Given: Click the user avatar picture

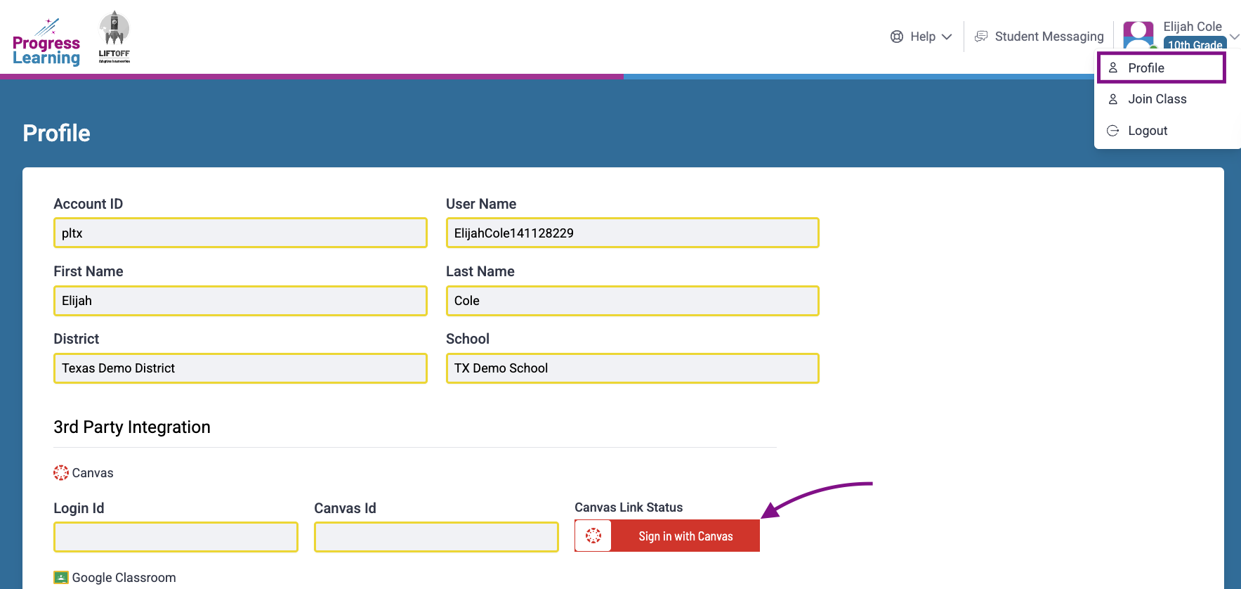Looking at the screenshot, I should pyautogui.click(x=1138, y=35).
